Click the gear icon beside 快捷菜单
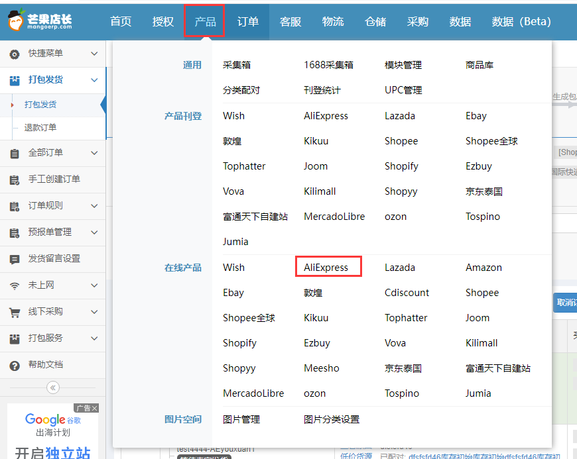The image size is (577, 459). click(15, 54)
